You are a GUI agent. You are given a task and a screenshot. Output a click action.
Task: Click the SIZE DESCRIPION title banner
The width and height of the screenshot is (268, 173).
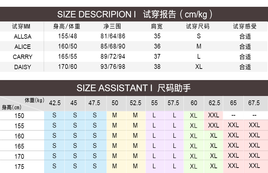pos(134,15)
